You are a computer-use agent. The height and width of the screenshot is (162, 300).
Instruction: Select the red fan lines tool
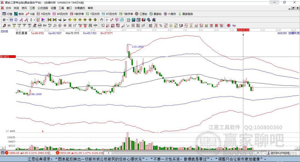[108, 25]
